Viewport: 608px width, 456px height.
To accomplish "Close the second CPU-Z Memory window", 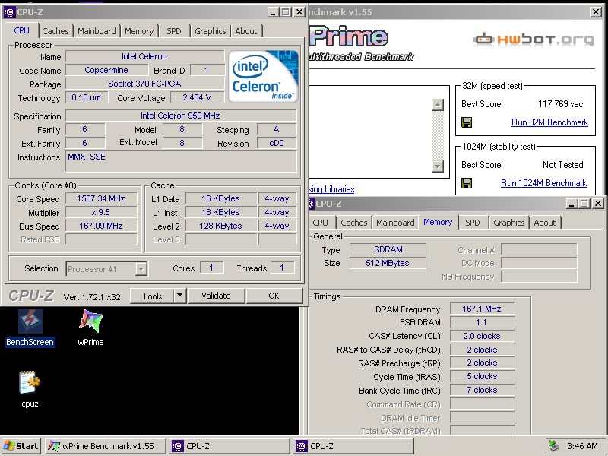I will pos(598,204).
